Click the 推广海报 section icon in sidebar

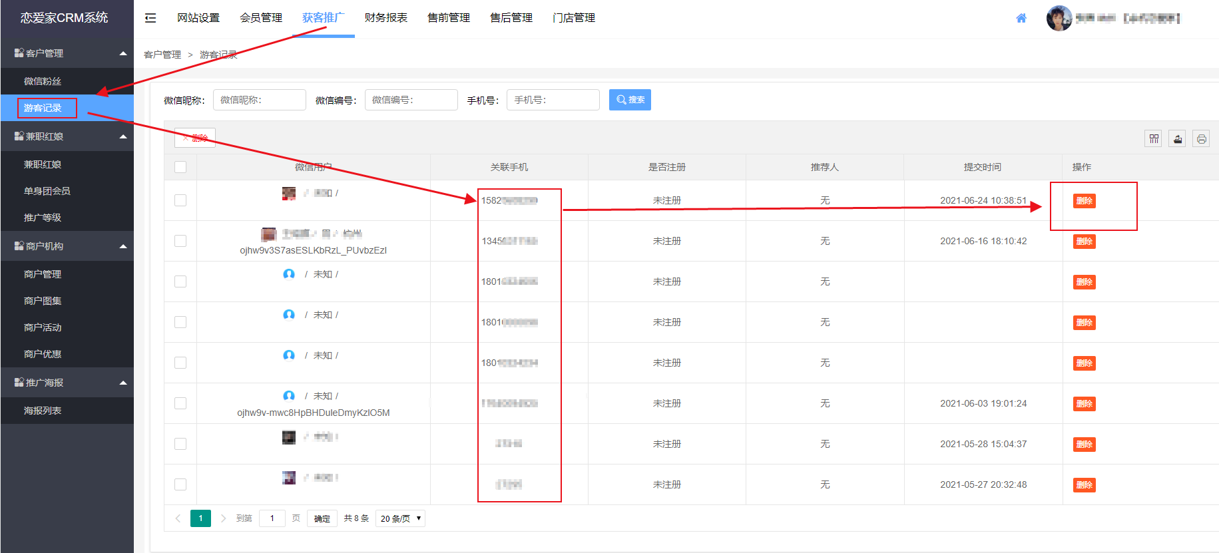coord(19,382)
